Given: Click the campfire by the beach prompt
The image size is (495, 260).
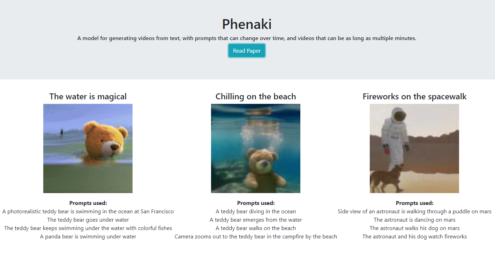Looking at the screenshot, I should pyautogui.click(x=256, y=237).
